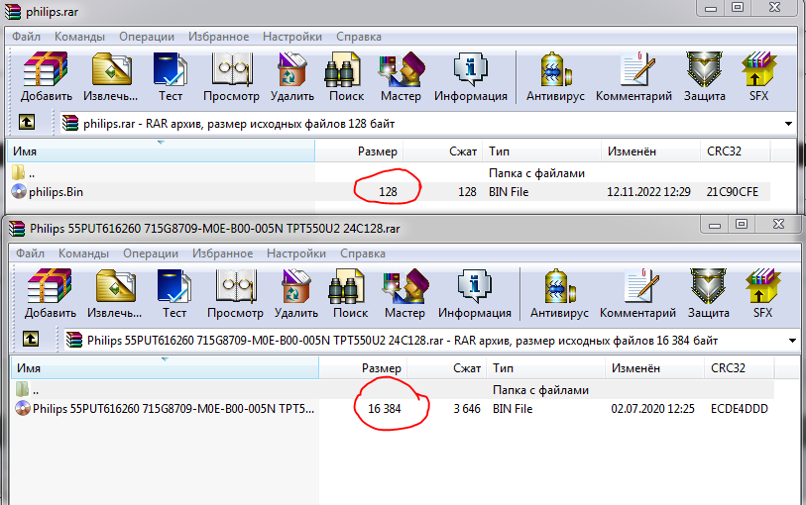Sort by Тип column in 55PUT616260 archive window
The height and width of the screenshot is (505, 806).
(546, 368)
